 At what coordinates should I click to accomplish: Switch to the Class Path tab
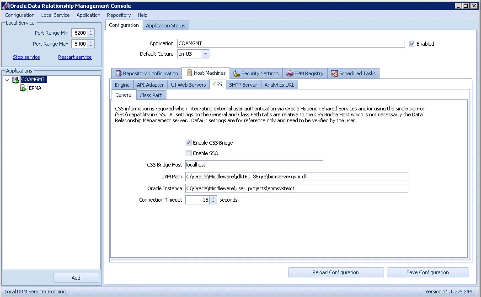coord(151,95)
